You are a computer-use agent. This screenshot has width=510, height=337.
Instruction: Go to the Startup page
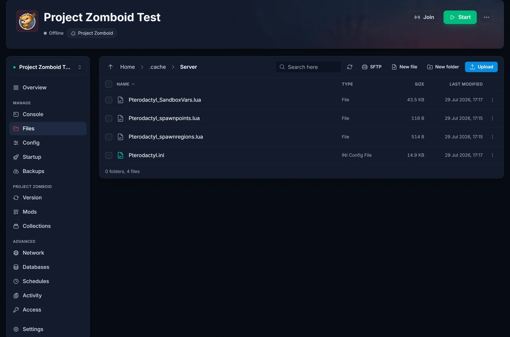pyautogui.click(x=48, y=157)
